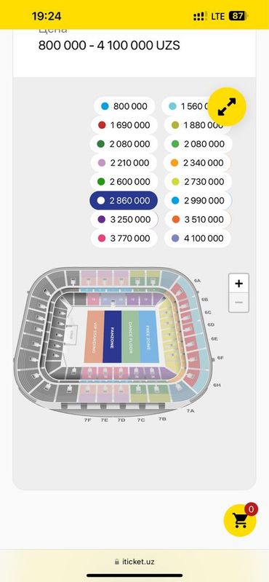Click the purple dot for 3 250 000
269x582 pixels.
click(102, 220)
